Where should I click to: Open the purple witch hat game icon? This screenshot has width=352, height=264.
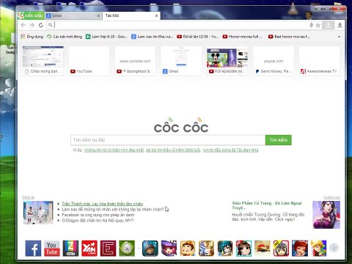tap(169, 249)
